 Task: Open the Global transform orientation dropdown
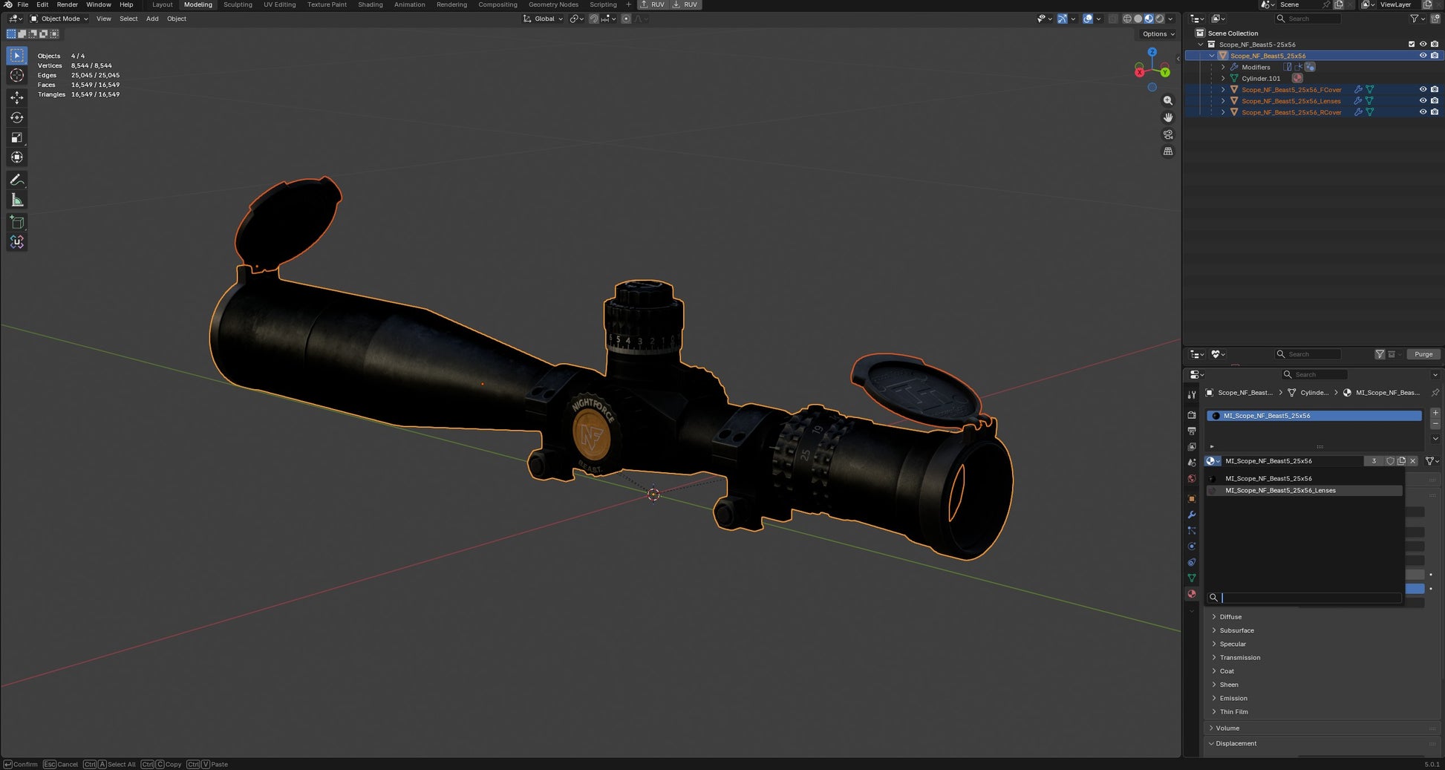click(x=544, y=19)
